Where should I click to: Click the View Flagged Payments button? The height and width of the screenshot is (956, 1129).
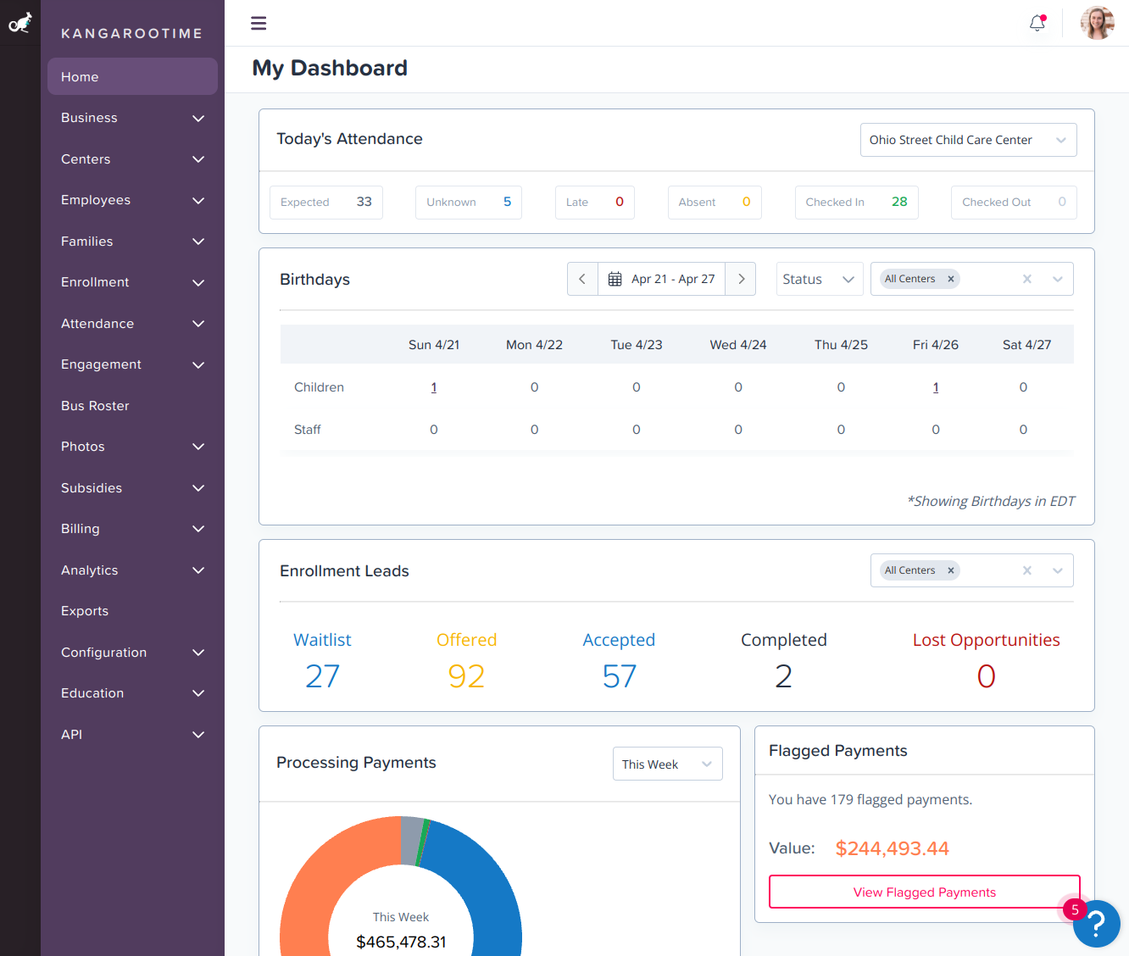[925, 892]
